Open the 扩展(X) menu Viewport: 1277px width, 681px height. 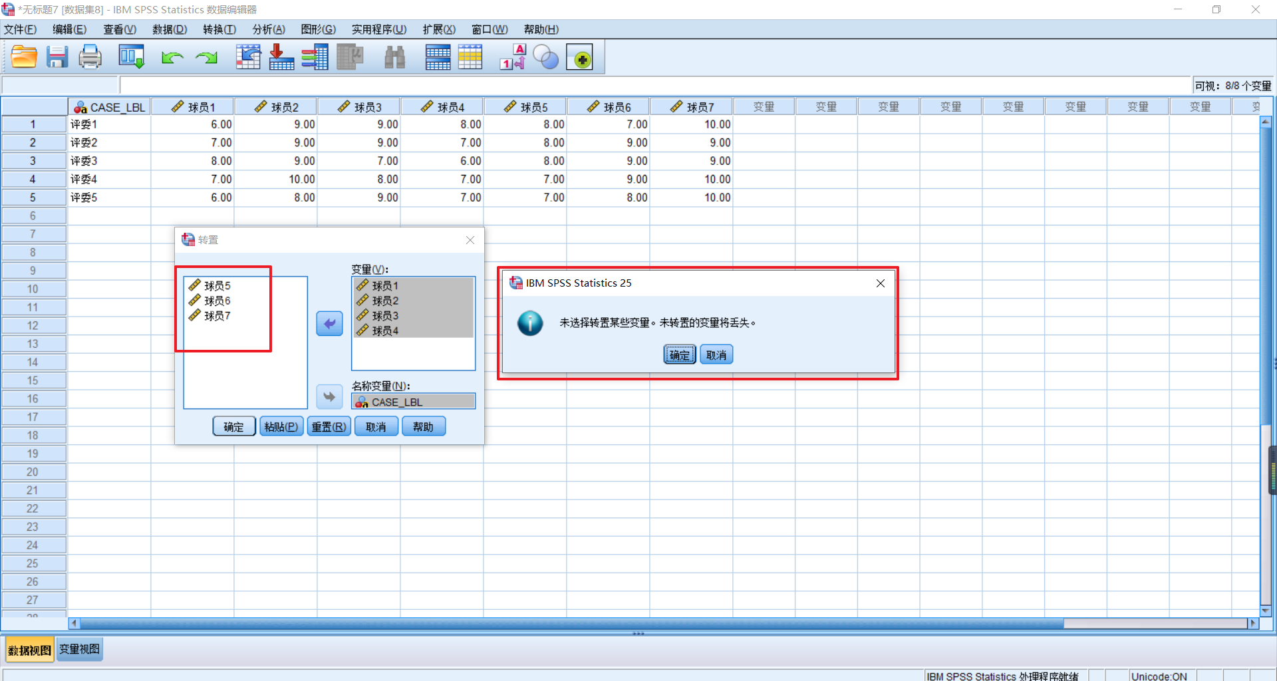[439, 29]
